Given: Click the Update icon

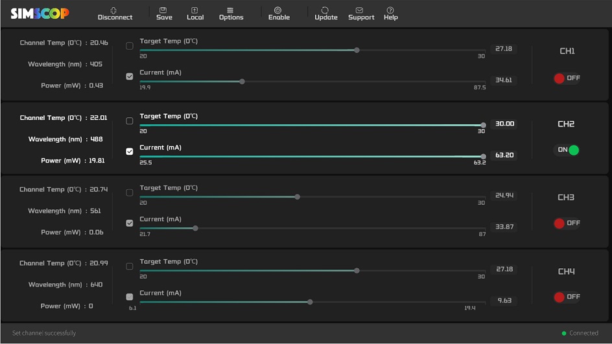Looking at the screenshot, I should point(325,10).
